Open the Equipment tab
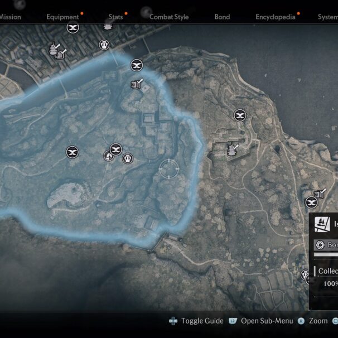338x338 pixels. pos(62,17)
